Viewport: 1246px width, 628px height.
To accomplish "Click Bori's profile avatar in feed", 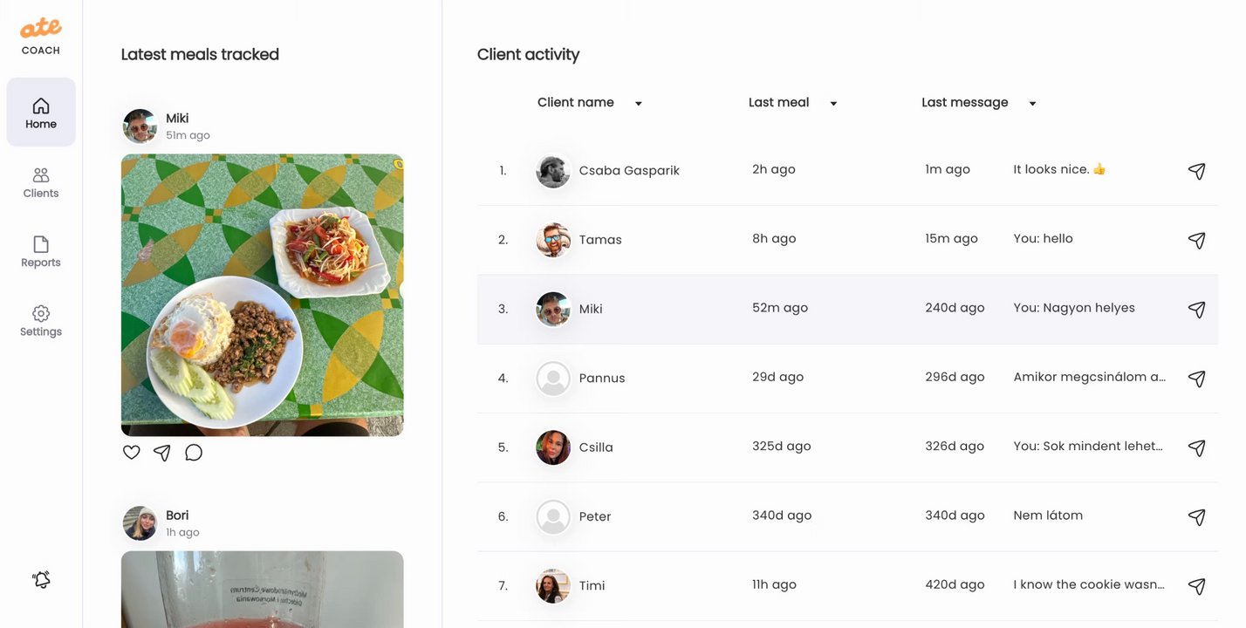I will 140,523.
